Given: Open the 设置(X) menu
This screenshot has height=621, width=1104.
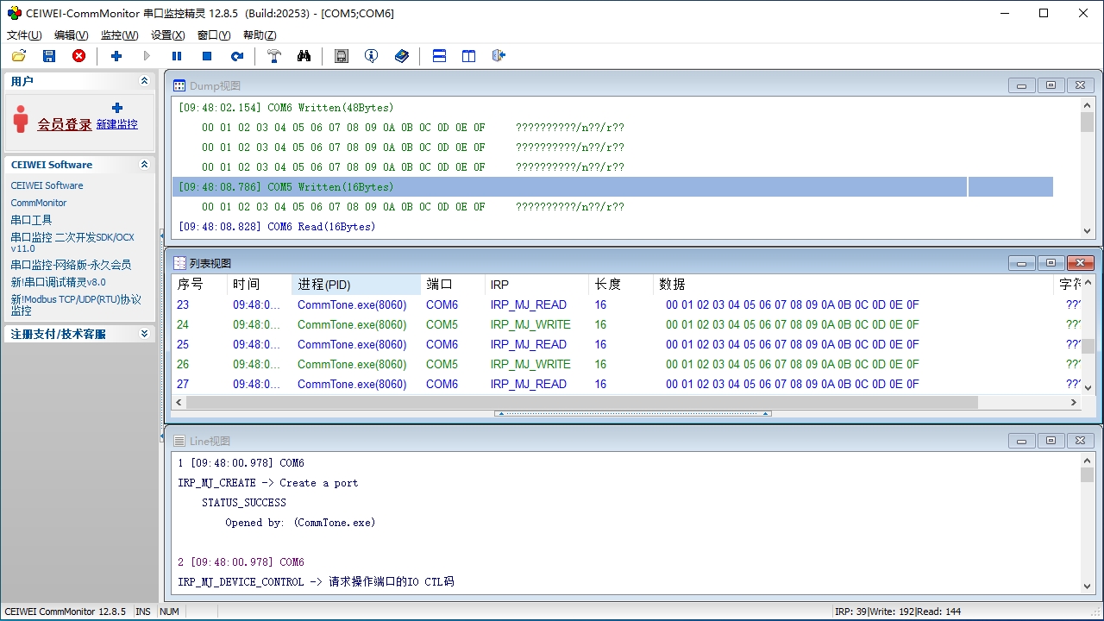Looking at the screenshot, I should coord(167,35).
